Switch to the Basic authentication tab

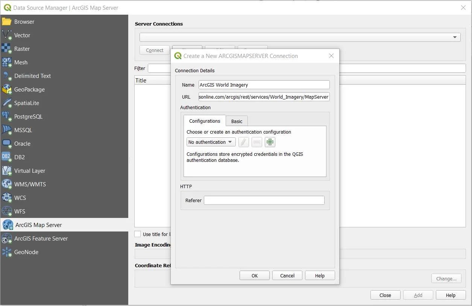click(237, 121)
